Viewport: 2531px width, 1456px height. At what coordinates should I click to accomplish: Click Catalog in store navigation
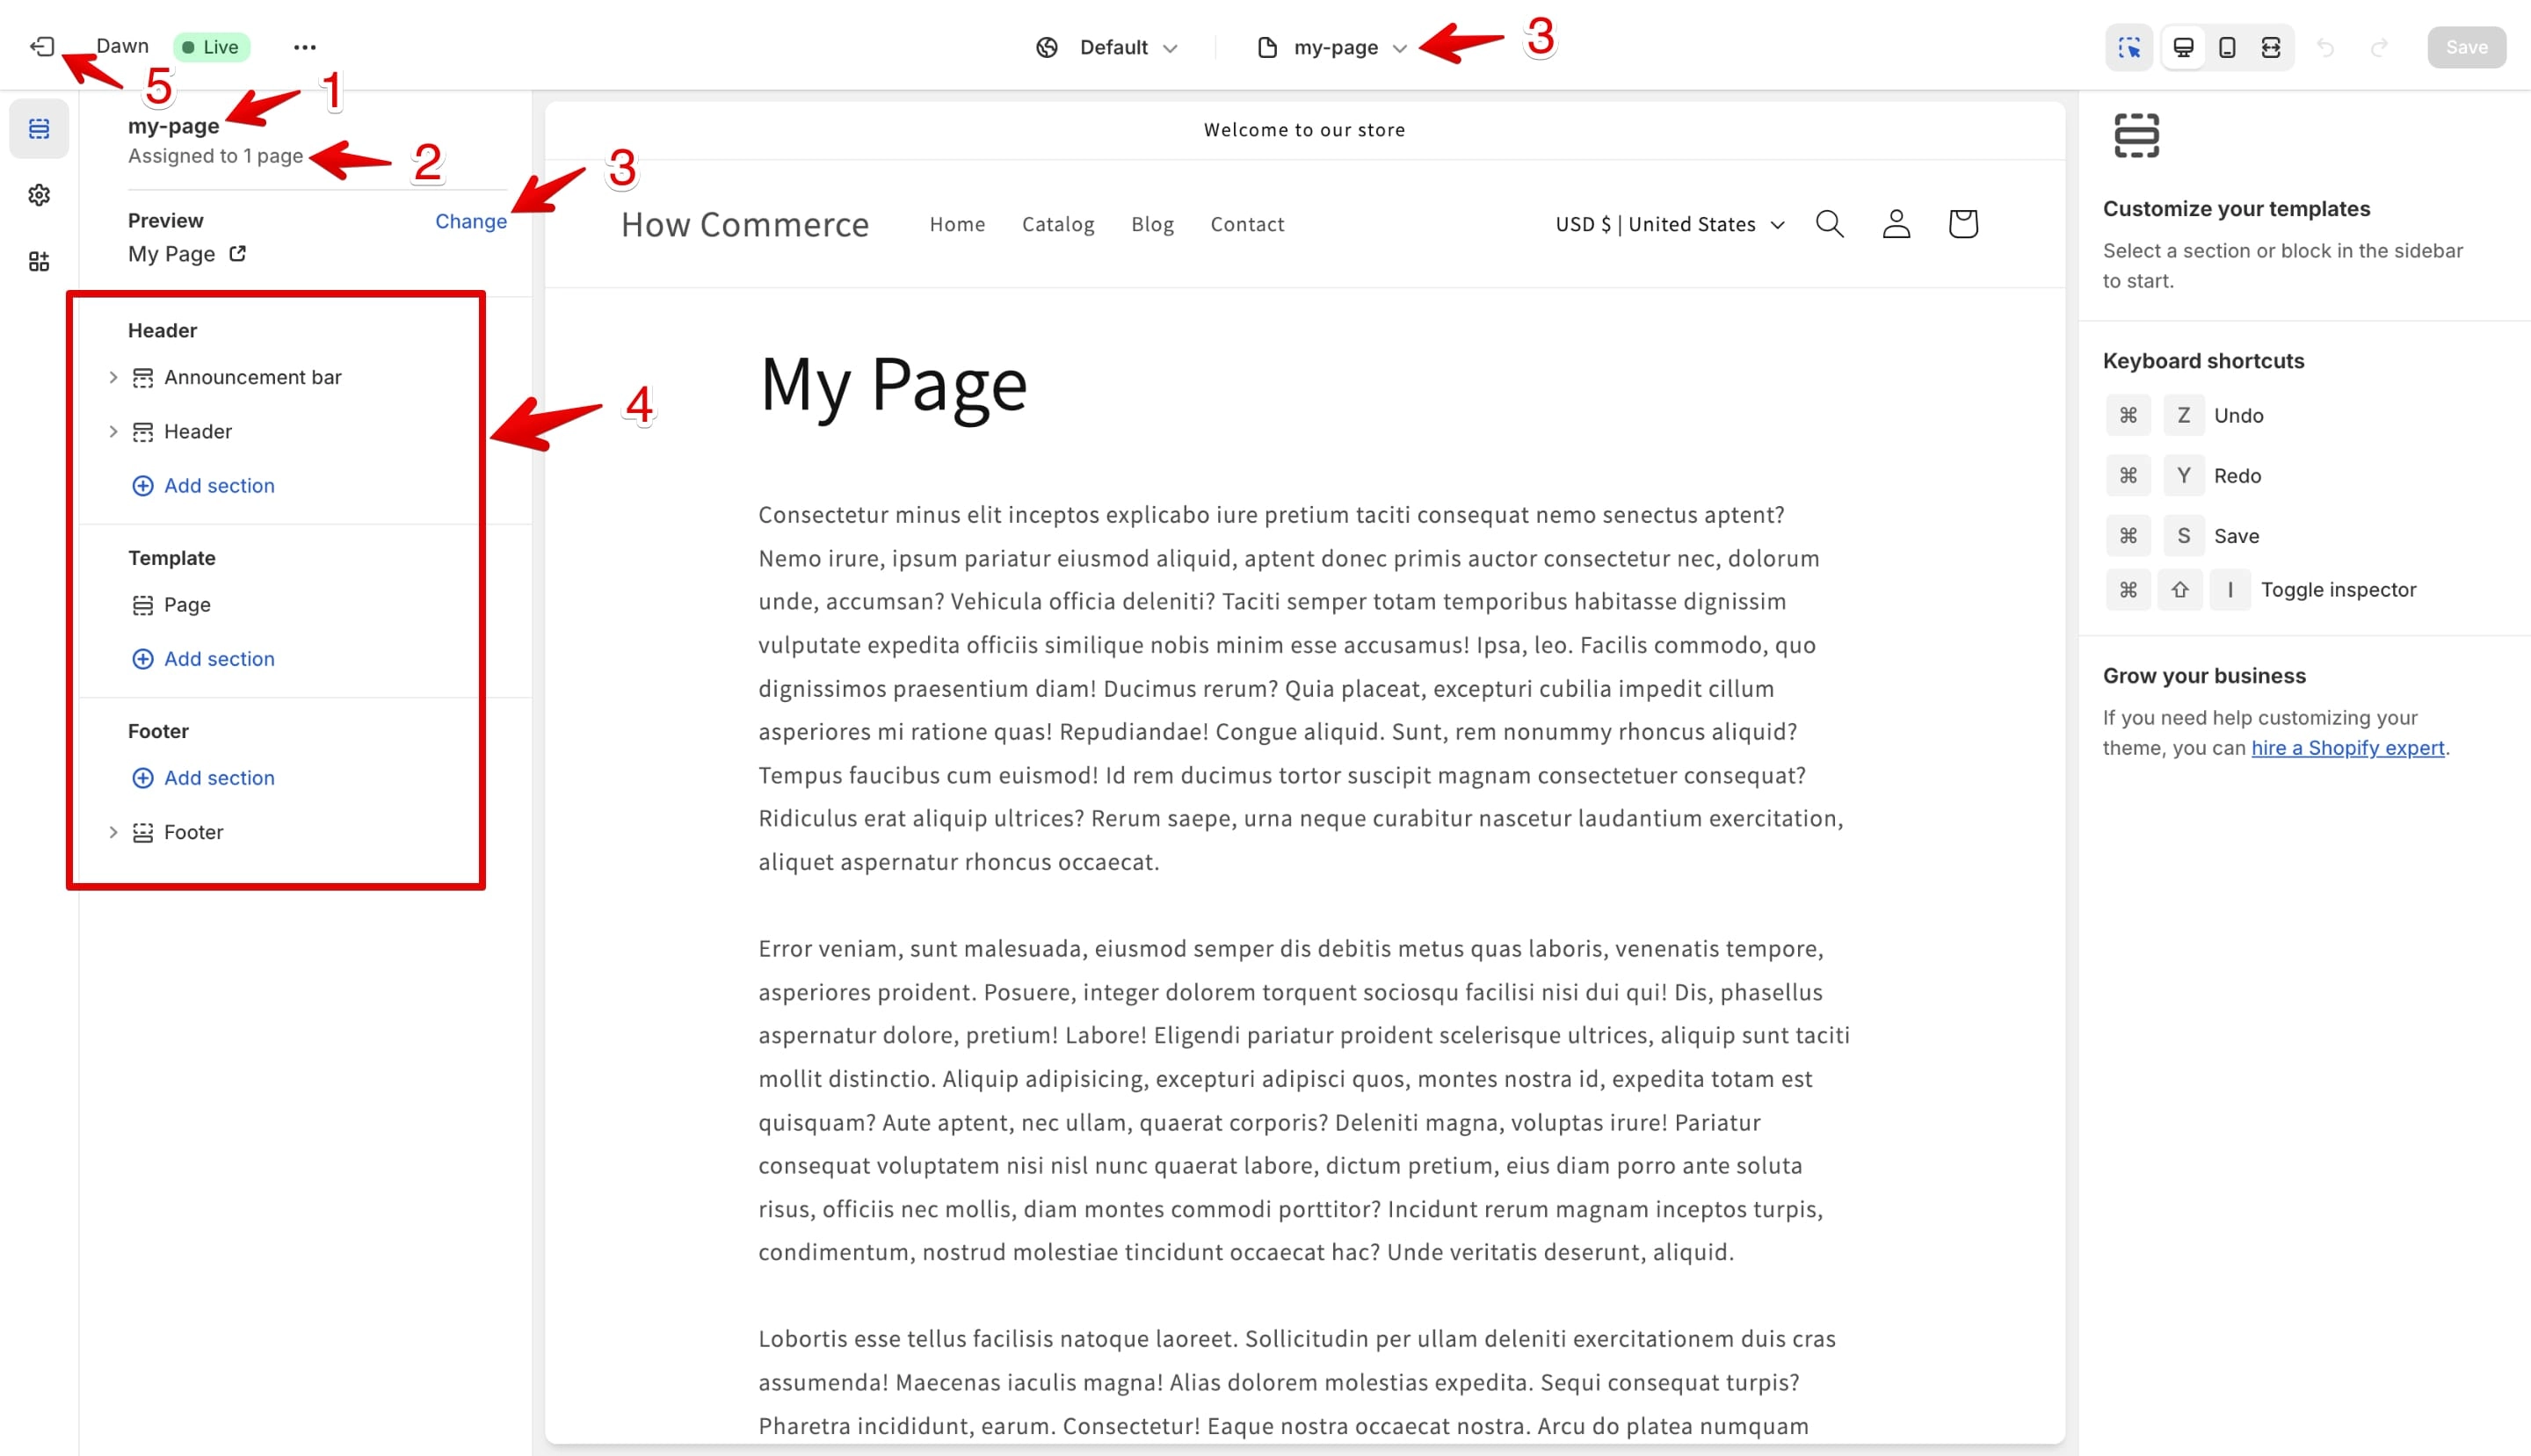coord(1058,224)
